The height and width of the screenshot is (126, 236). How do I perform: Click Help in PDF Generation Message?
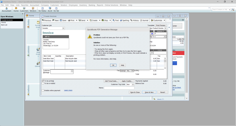[123, 65]
